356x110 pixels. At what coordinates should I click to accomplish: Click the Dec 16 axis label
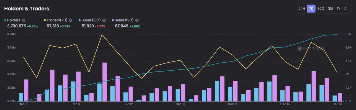click(x=337, y=104)
